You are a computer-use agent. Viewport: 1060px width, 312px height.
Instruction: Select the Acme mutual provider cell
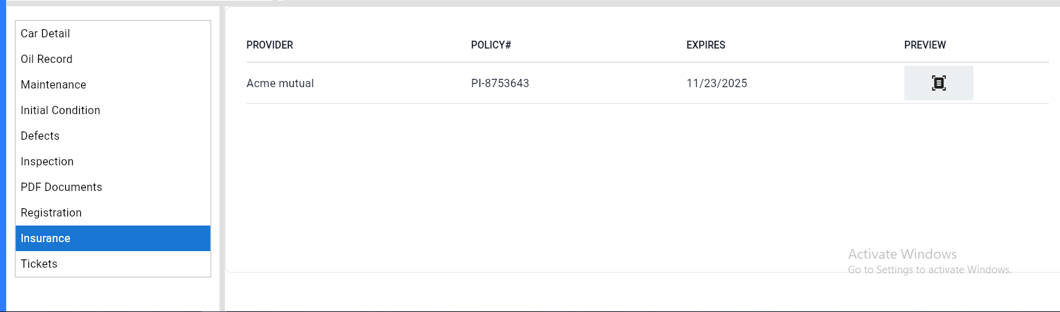click(280, 83)
